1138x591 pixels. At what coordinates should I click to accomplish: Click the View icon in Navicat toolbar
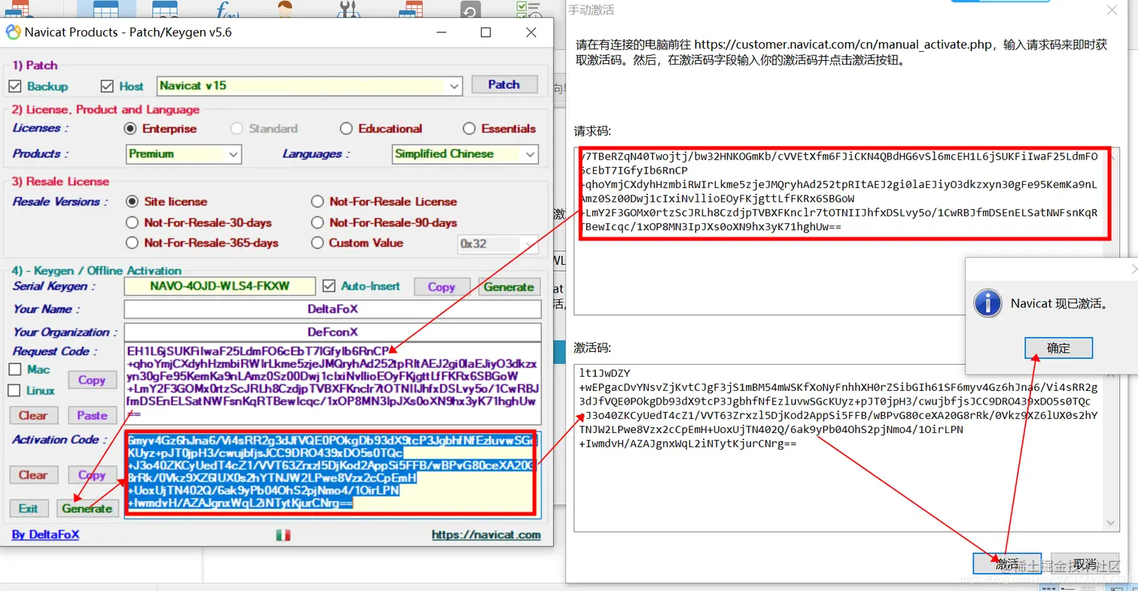tap(164, 10)
